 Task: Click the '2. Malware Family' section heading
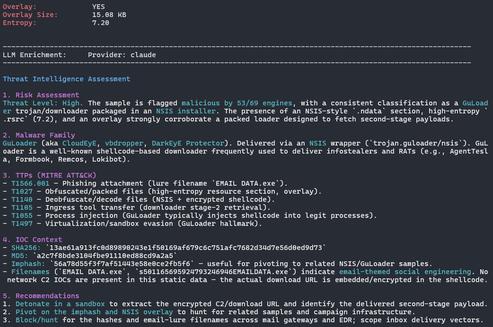[x=39, y=135]
